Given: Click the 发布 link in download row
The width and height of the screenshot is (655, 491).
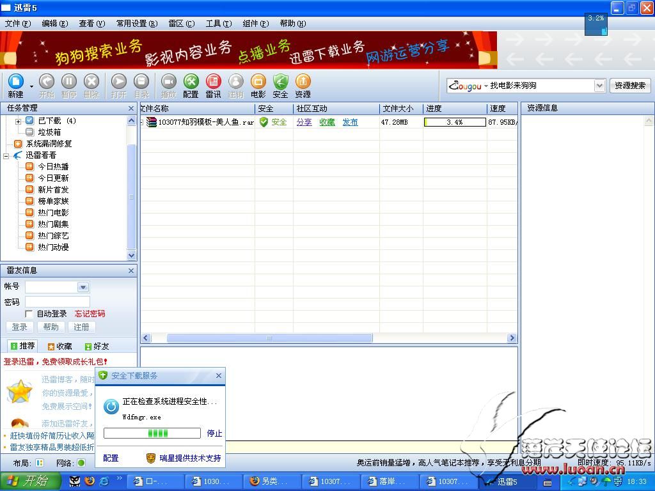Looking at the screenshot, I should point(350,122).
